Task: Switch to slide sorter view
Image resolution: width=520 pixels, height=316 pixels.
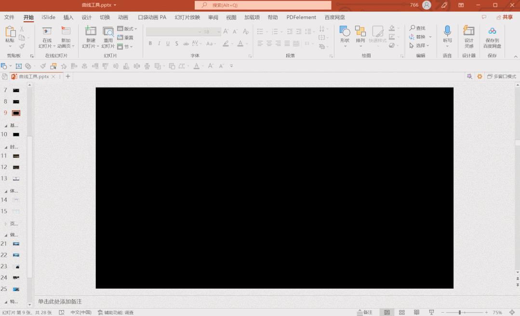Action: point(402,313)
